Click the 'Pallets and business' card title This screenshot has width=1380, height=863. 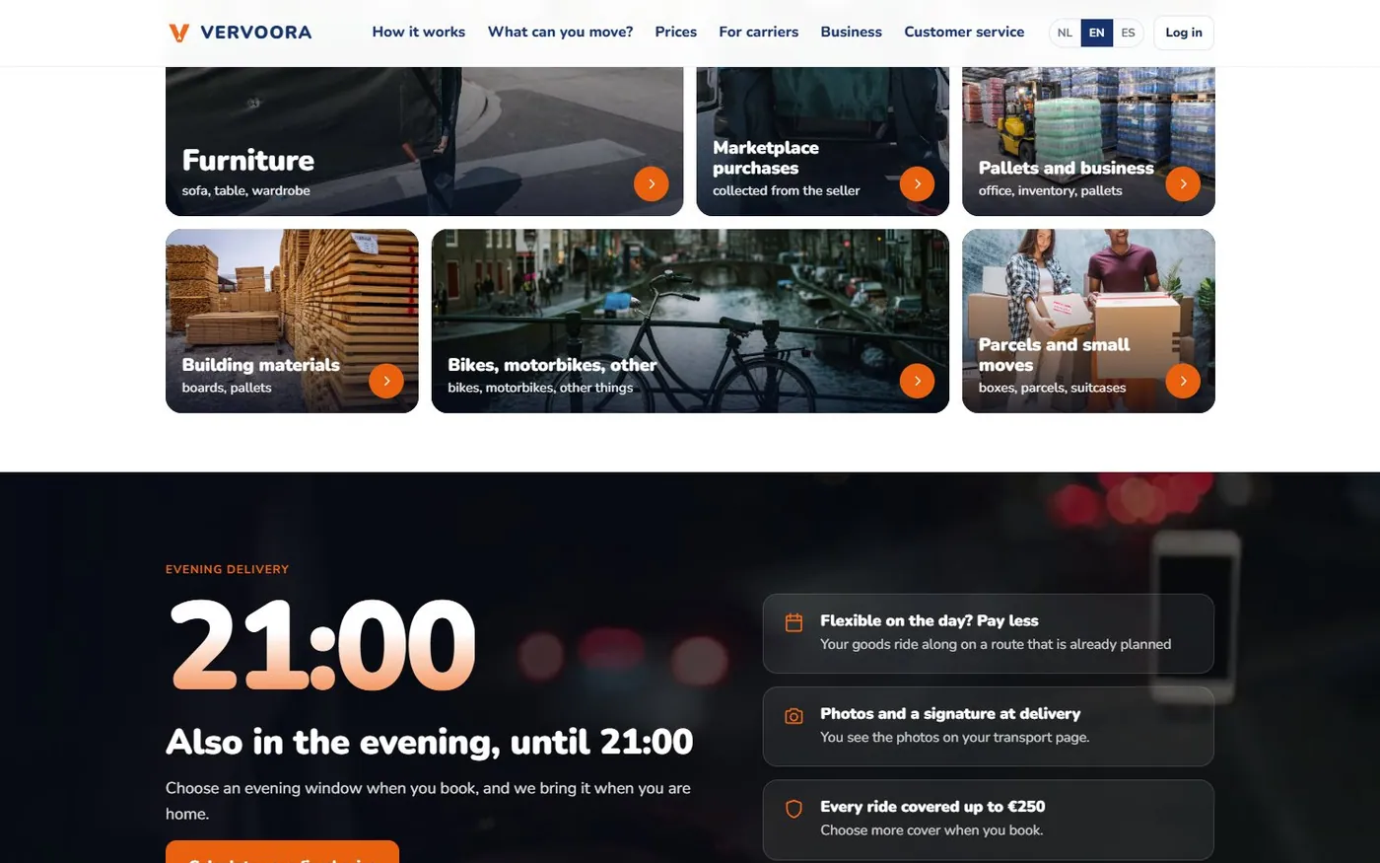(1067, 168)
